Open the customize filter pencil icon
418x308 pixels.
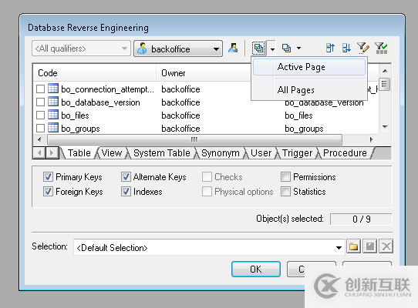[x=363, y=49]
